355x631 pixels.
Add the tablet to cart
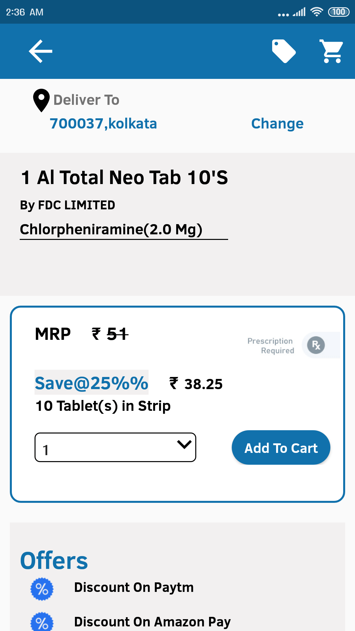(x=281, y=448)
